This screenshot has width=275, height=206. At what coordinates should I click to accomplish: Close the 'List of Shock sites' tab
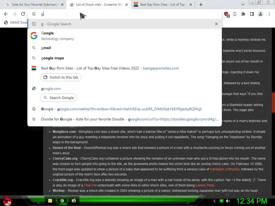pyautogui.click(x=126, y=5)
